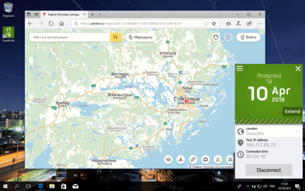Open the Edge favorites hub
Viewport: 305px width, 191px height.
point(228,24)
